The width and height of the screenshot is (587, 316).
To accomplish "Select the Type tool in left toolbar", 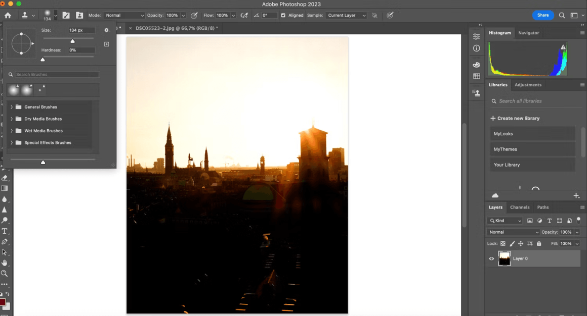I will point(5,231).
